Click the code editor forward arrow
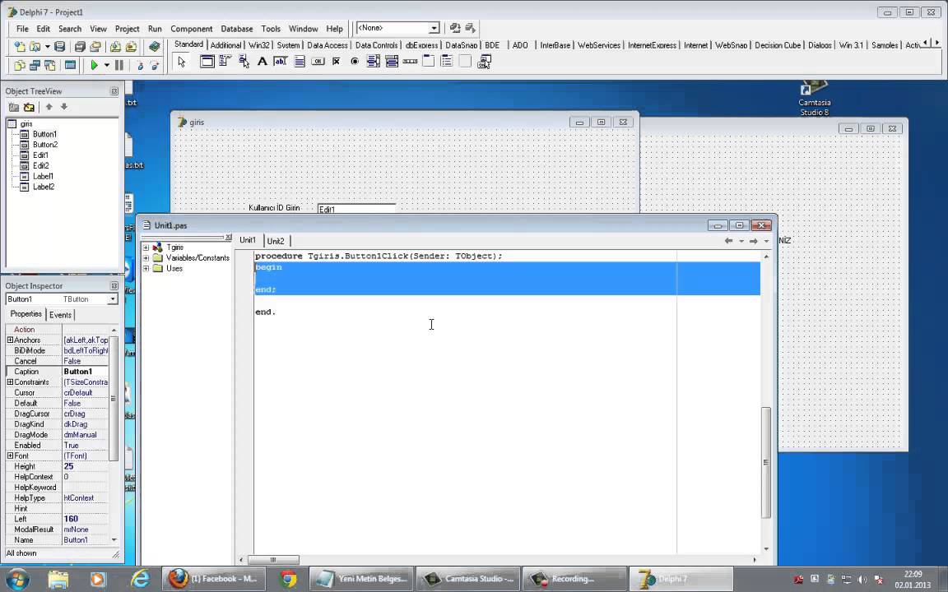The width and height of the screenshot is (948, 592). tap(753, 240)
